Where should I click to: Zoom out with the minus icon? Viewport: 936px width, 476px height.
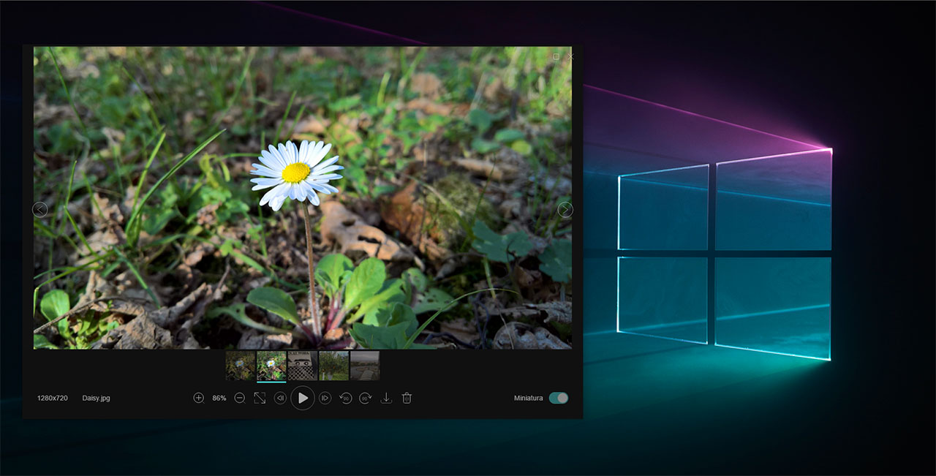point(239,398)
